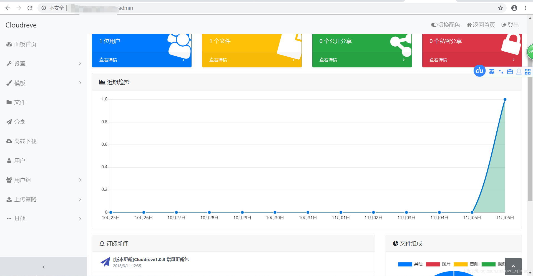This screenshot has width=533, height=276.
Task: Click the 10月25日 data point on chart
Action: 111,212
